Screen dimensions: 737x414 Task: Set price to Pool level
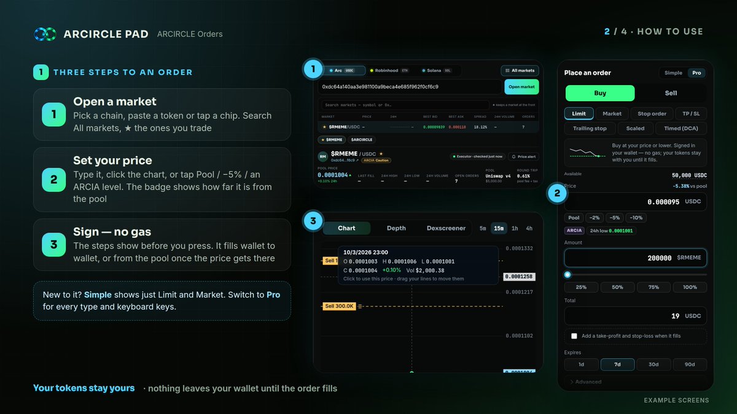point(574,218)
